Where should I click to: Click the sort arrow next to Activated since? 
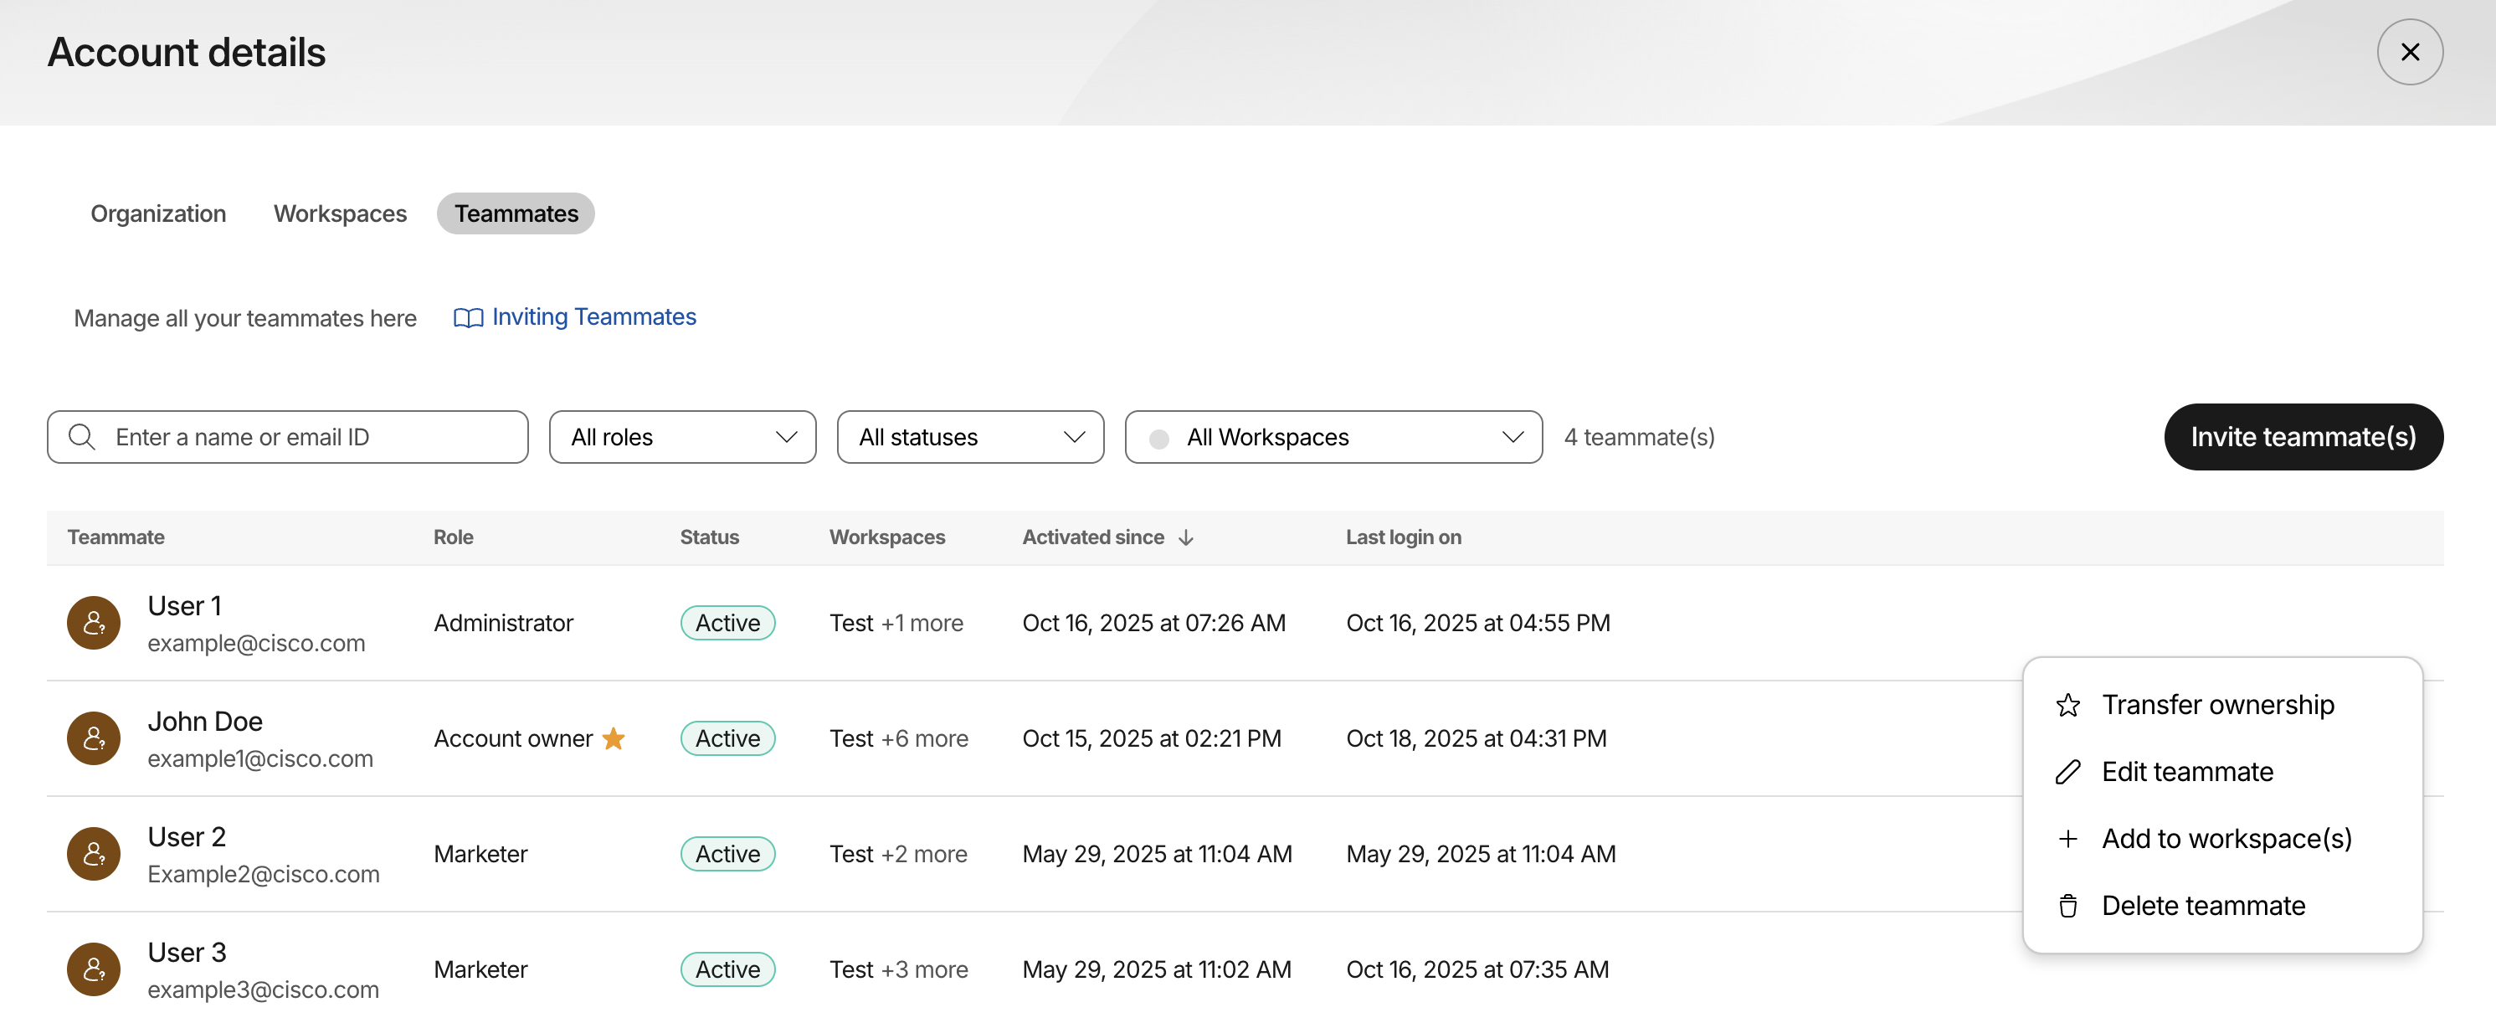pyautogui.click(x=1186, y=537)
